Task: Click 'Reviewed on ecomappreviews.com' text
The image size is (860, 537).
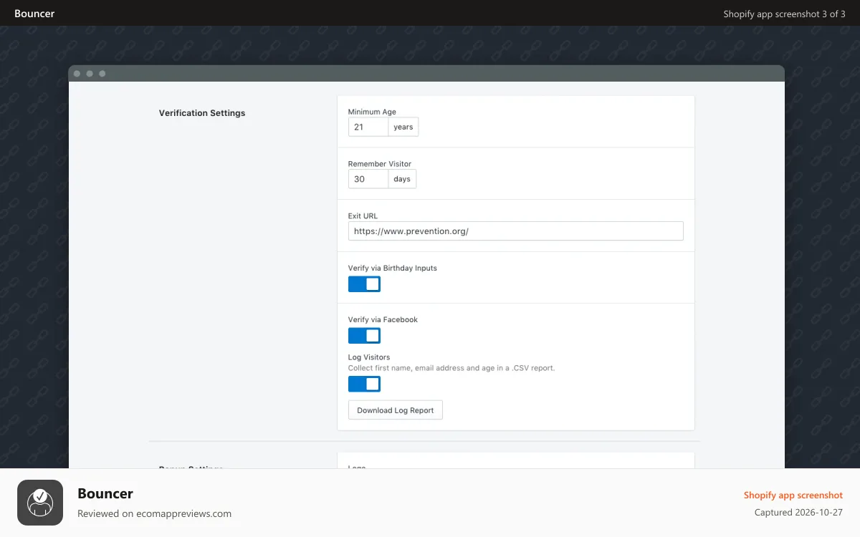Action: point(154,513)
